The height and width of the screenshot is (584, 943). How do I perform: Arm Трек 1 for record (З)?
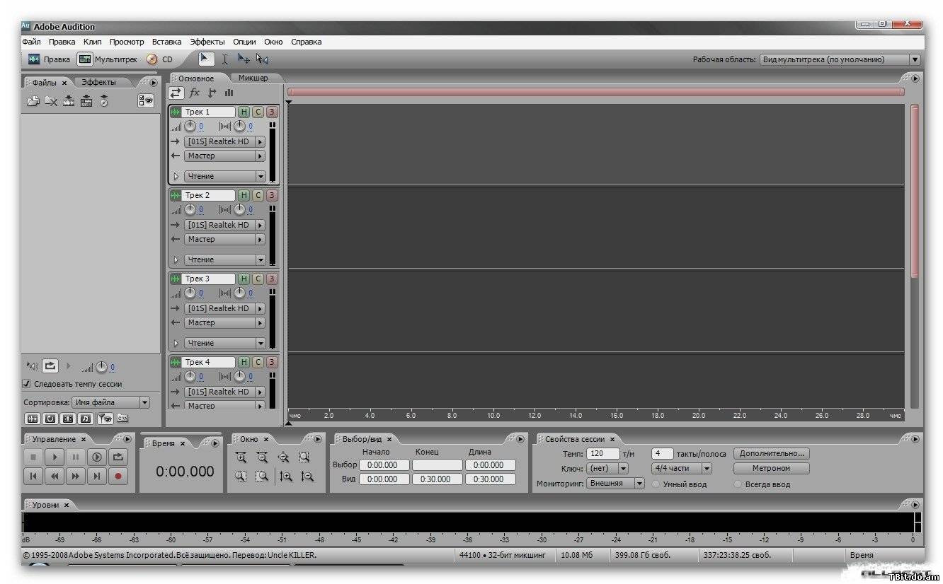click(272, 112)
